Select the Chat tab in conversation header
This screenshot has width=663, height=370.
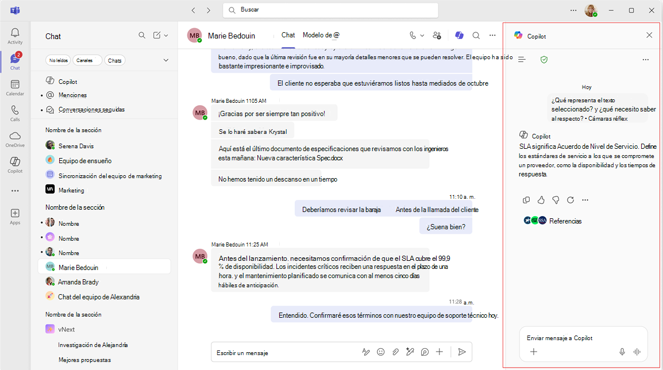(x=288, y=35)
